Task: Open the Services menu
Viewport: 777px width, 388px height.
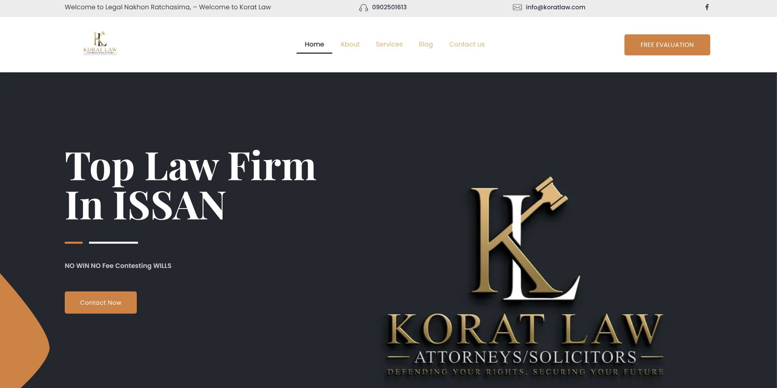Action: pyautogui.click(x=389, y=44)
